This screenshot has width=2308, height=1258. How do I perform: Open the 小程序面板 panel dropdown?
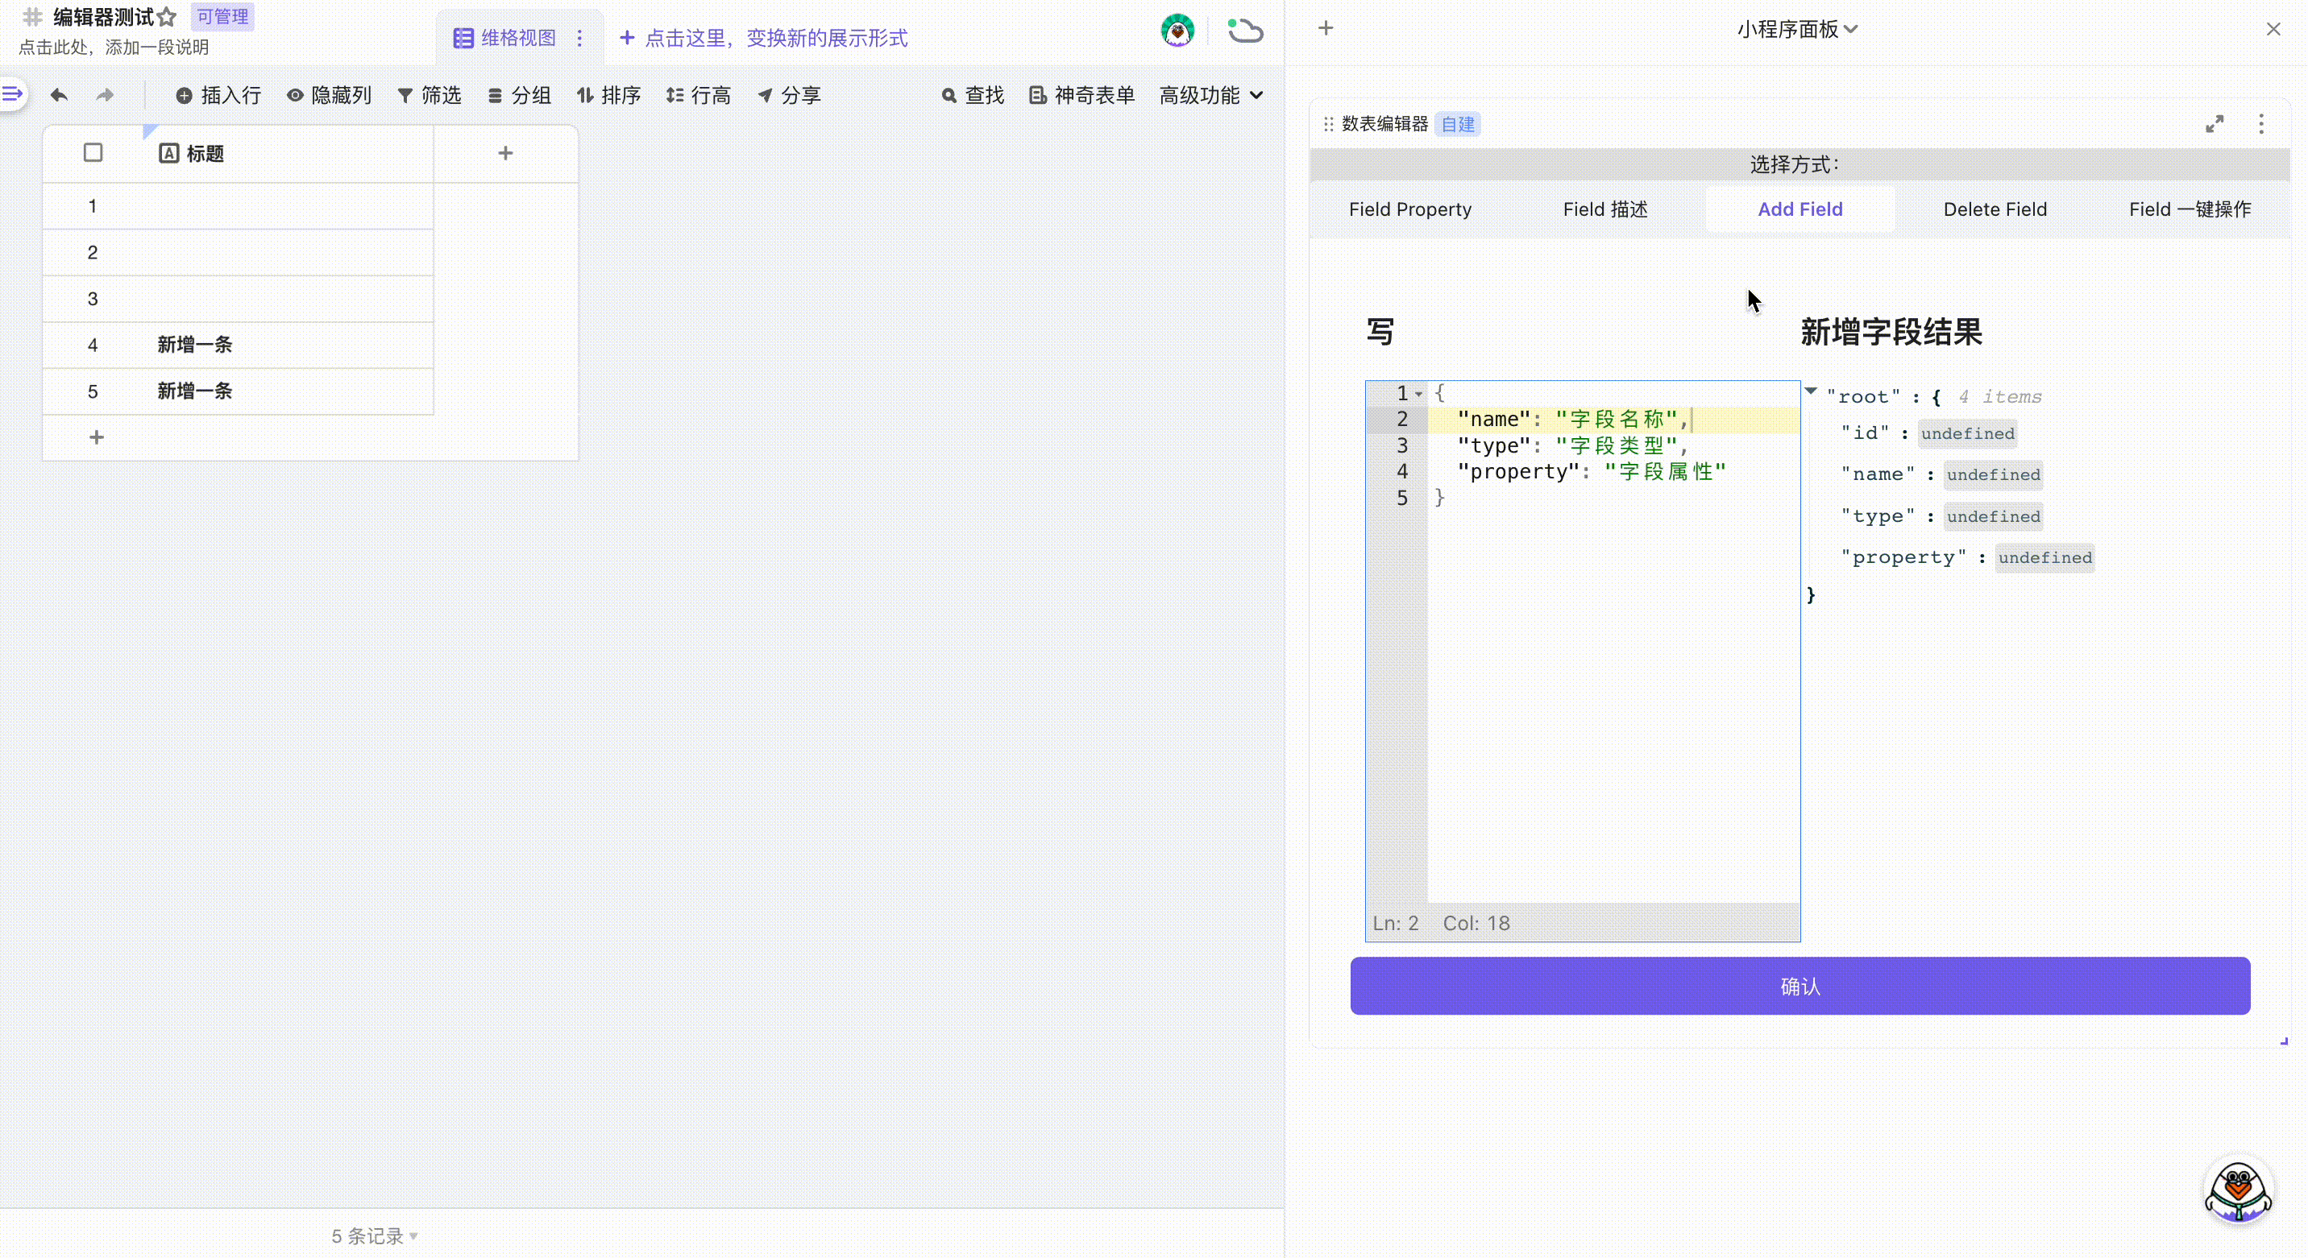click(x=1797, y=30)
